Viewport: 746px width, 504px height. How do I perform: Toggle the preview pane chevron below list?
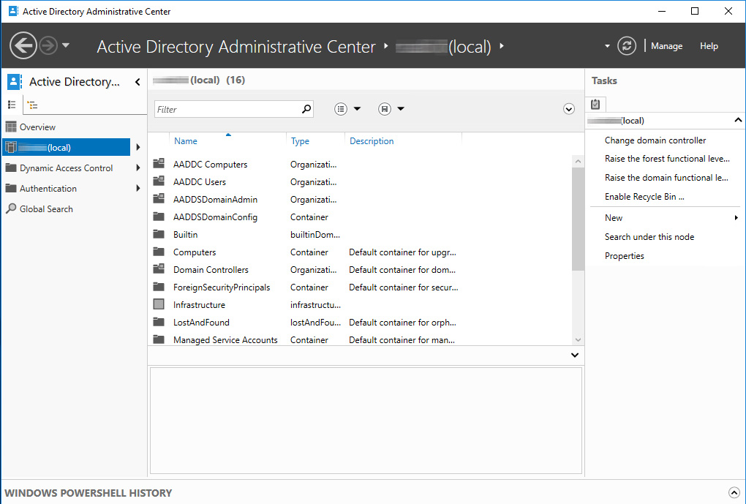pyautogui.click(x=575, y=355)
